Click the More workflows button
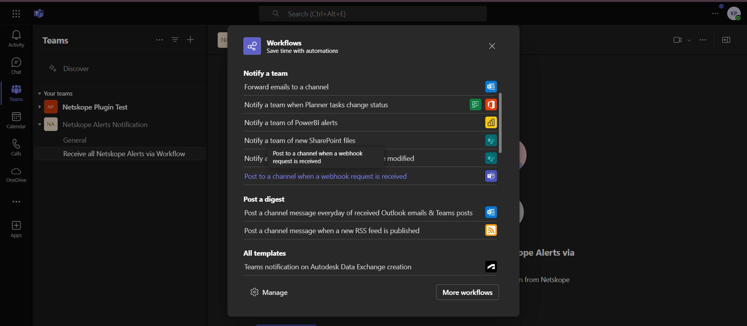Image resolution: width=747 pixels, height=326 pixels. pyautogui.click(x=467, y=292)
